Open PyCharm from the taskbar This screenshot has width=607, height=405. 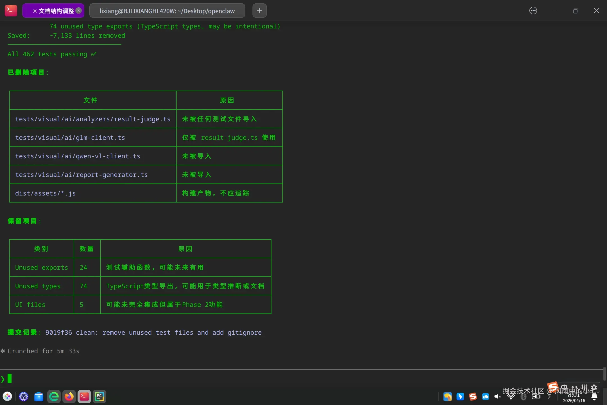99,397
